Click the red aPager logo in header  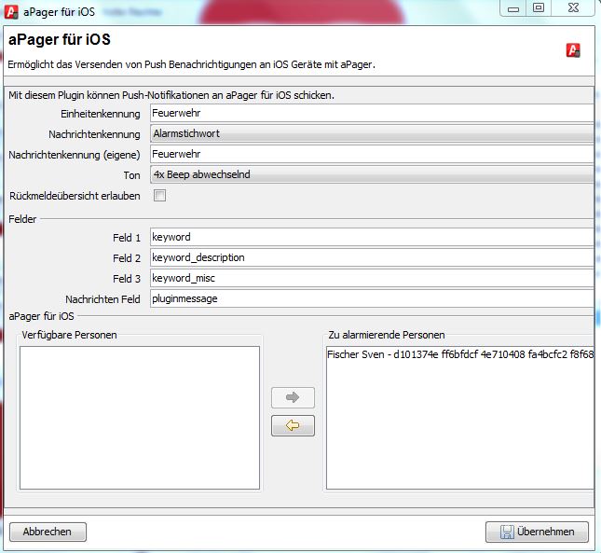(x=574, y=50)
